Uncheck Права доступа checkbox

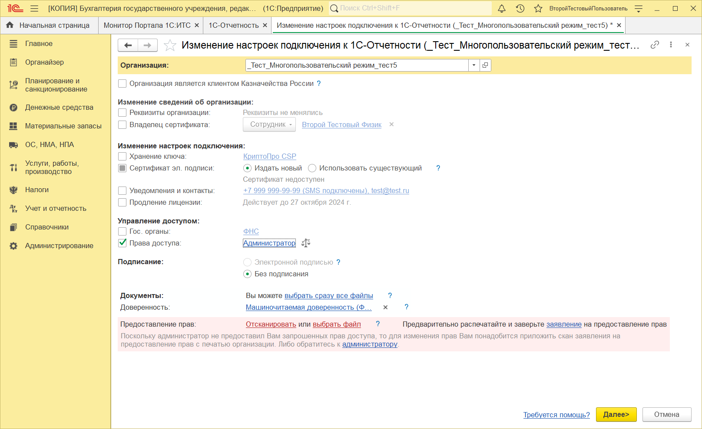coord(123,243)
